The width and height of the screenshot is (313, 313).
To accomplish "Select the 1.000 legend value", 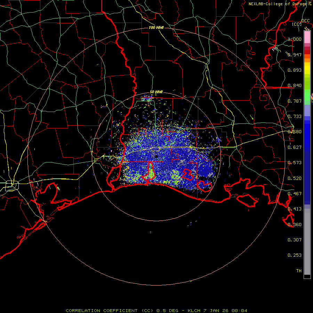I will click(x=295, y=39).
